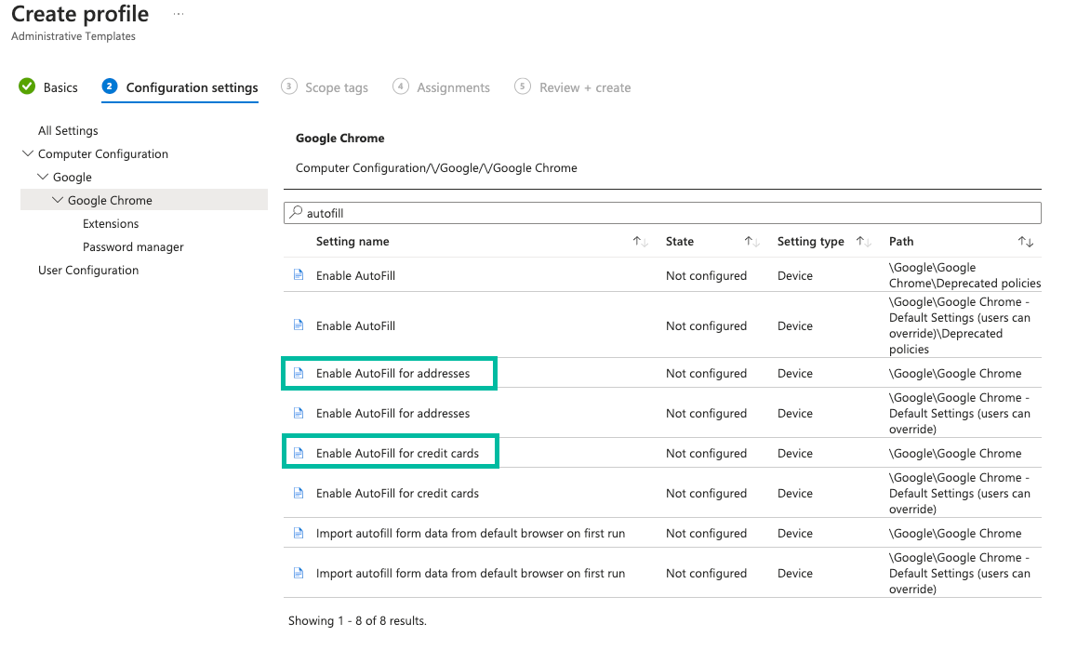This screenshot has height=663, width=1077.
Task: Select the document icon for Enable AutoFill for credit cards
Action: click(298, 453)
